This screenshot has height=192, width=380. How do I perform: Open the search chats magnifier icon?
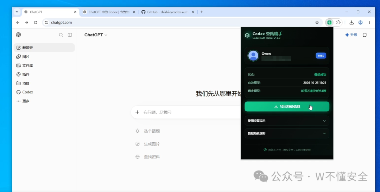(61, 35)
